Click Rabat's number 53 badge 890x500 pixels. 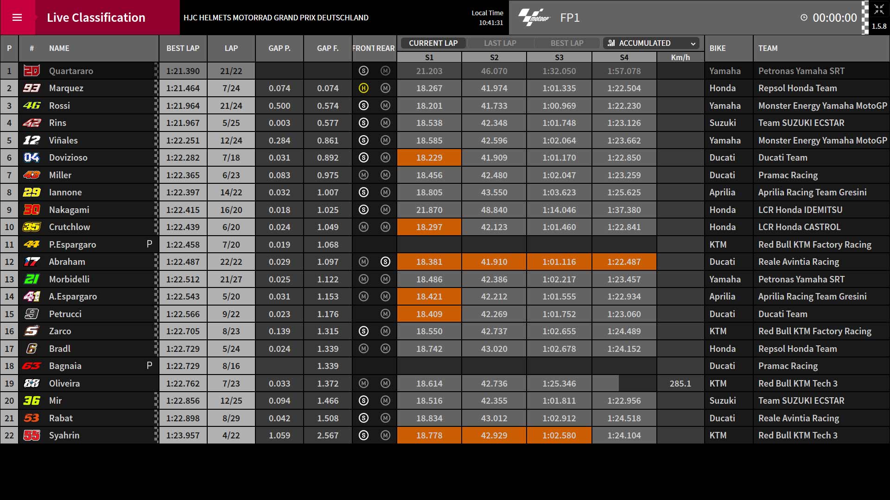click(x=32, y=418)
